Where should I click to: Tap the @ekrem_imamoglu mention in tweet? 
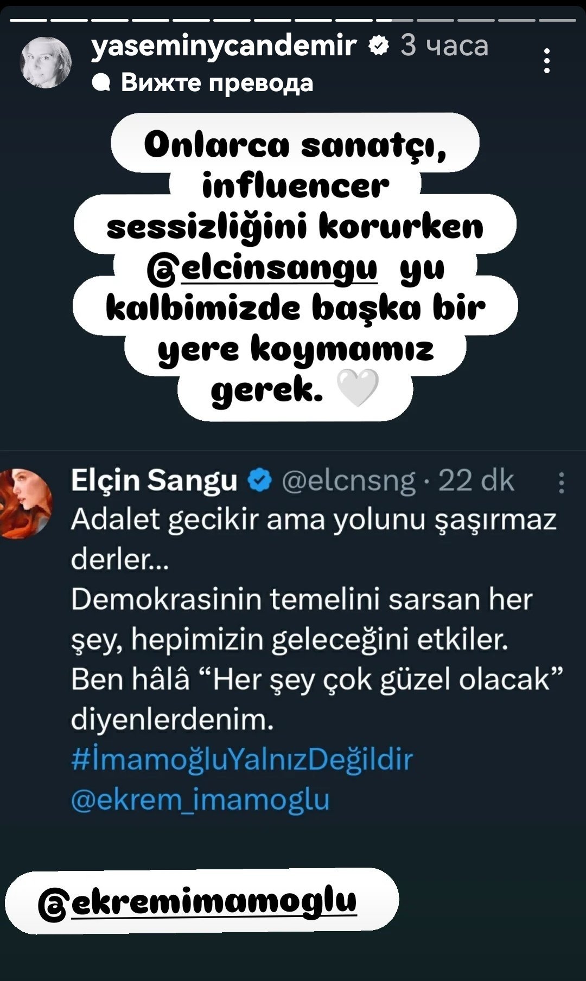point(200,799)
